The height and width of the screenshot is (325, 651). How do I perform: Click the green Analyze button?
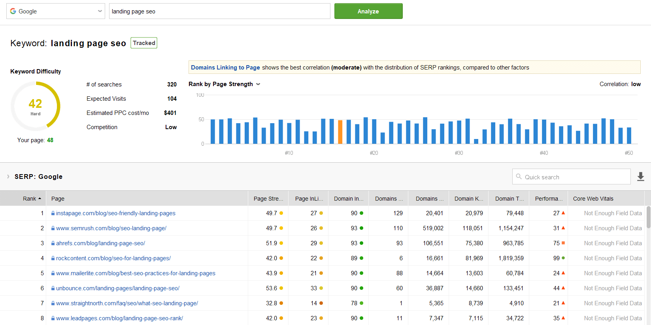pyautogui.click(x=368, y=11)
